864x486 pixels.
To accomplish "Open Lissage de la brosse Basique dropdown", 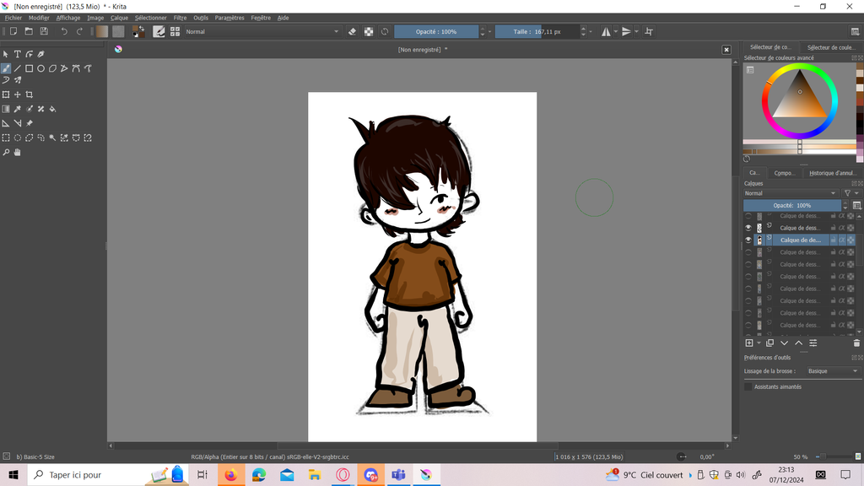I will coord(831,371).
